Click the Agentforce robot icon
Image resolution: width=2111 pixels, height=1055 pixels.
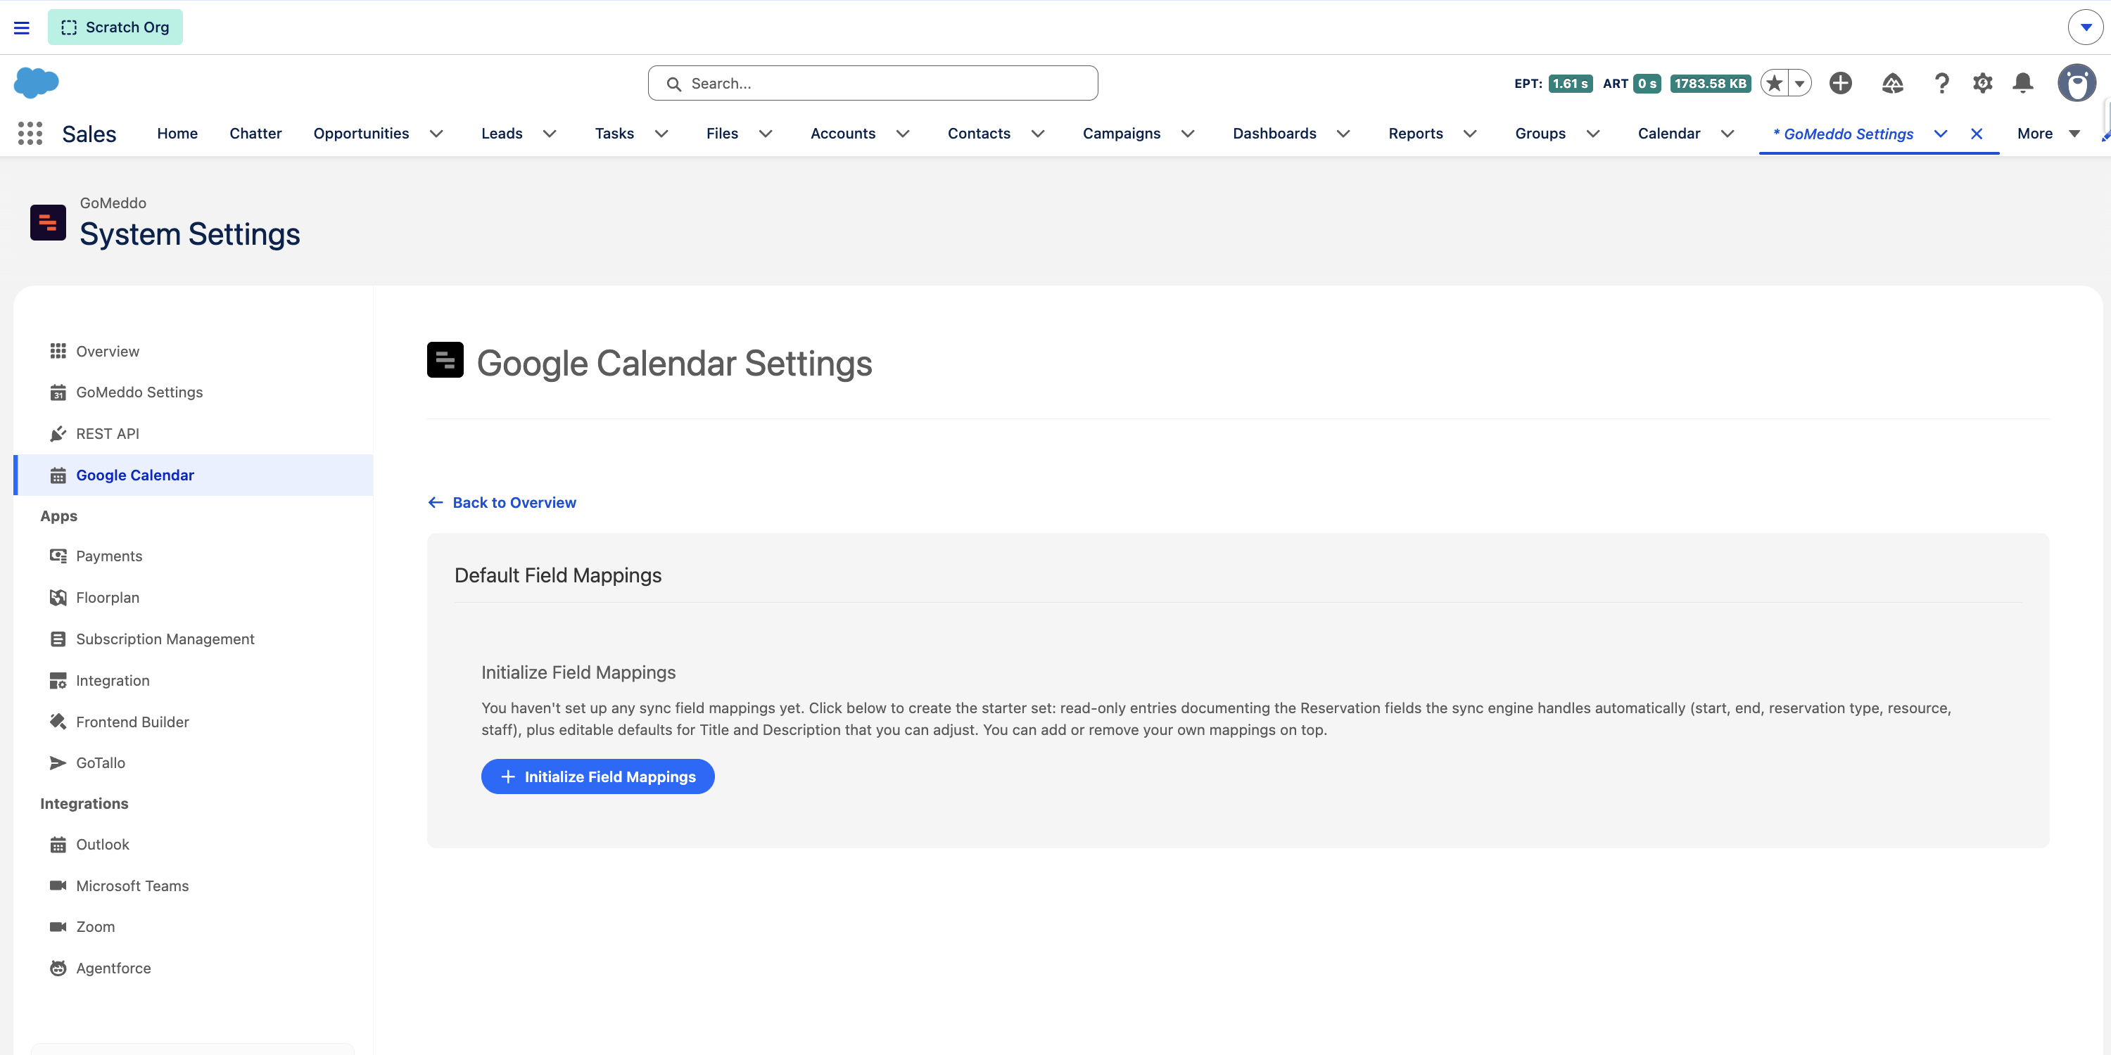[x=58, y=968]
